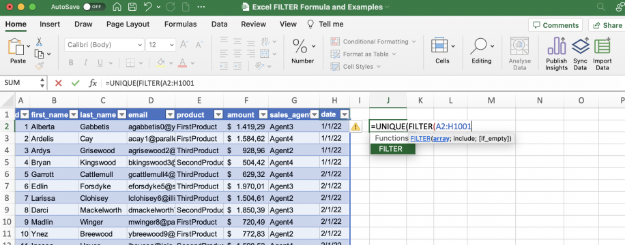The image size is (625, 245).
Task: Toggle Bold formatting
Action: tap(71, 63)
